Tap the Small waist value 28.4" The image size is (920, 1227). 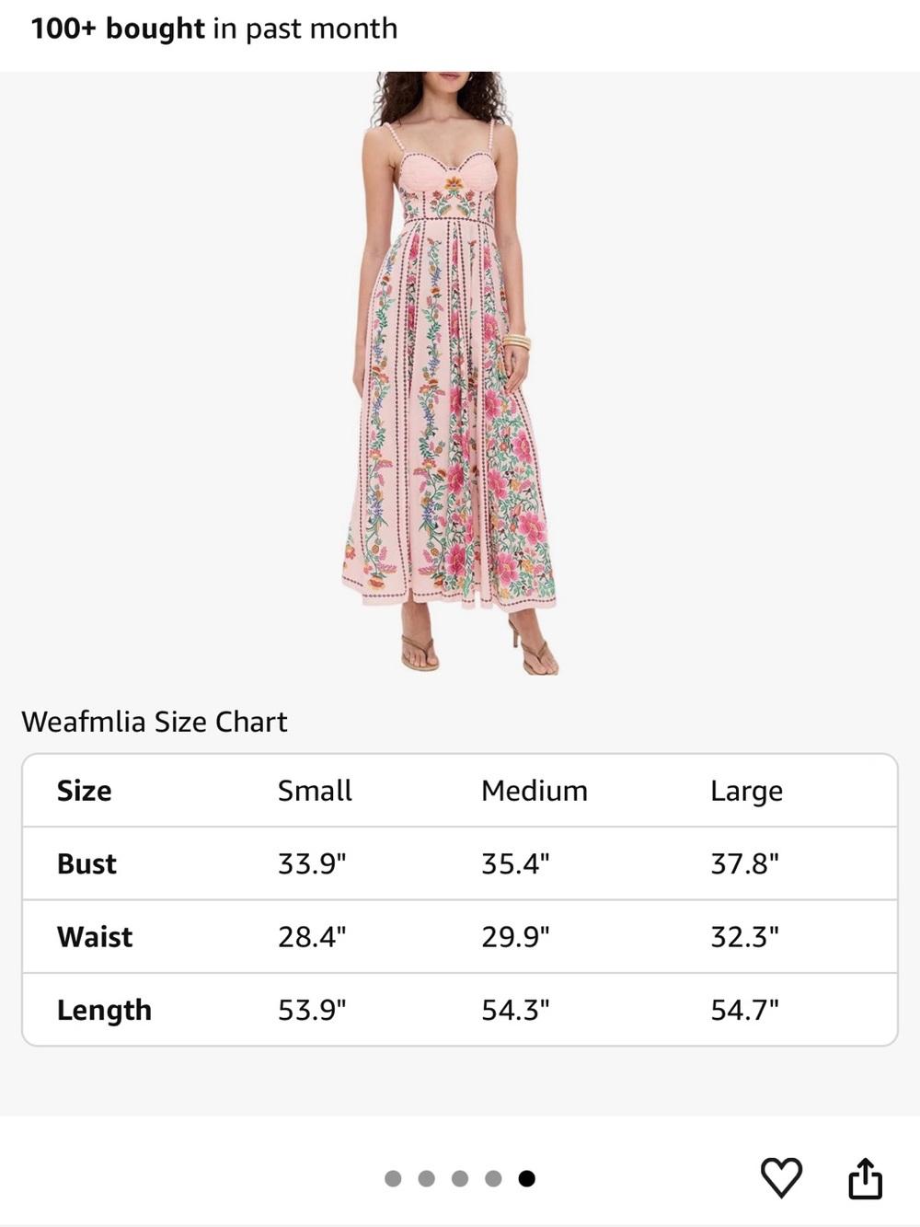(312, 937)
